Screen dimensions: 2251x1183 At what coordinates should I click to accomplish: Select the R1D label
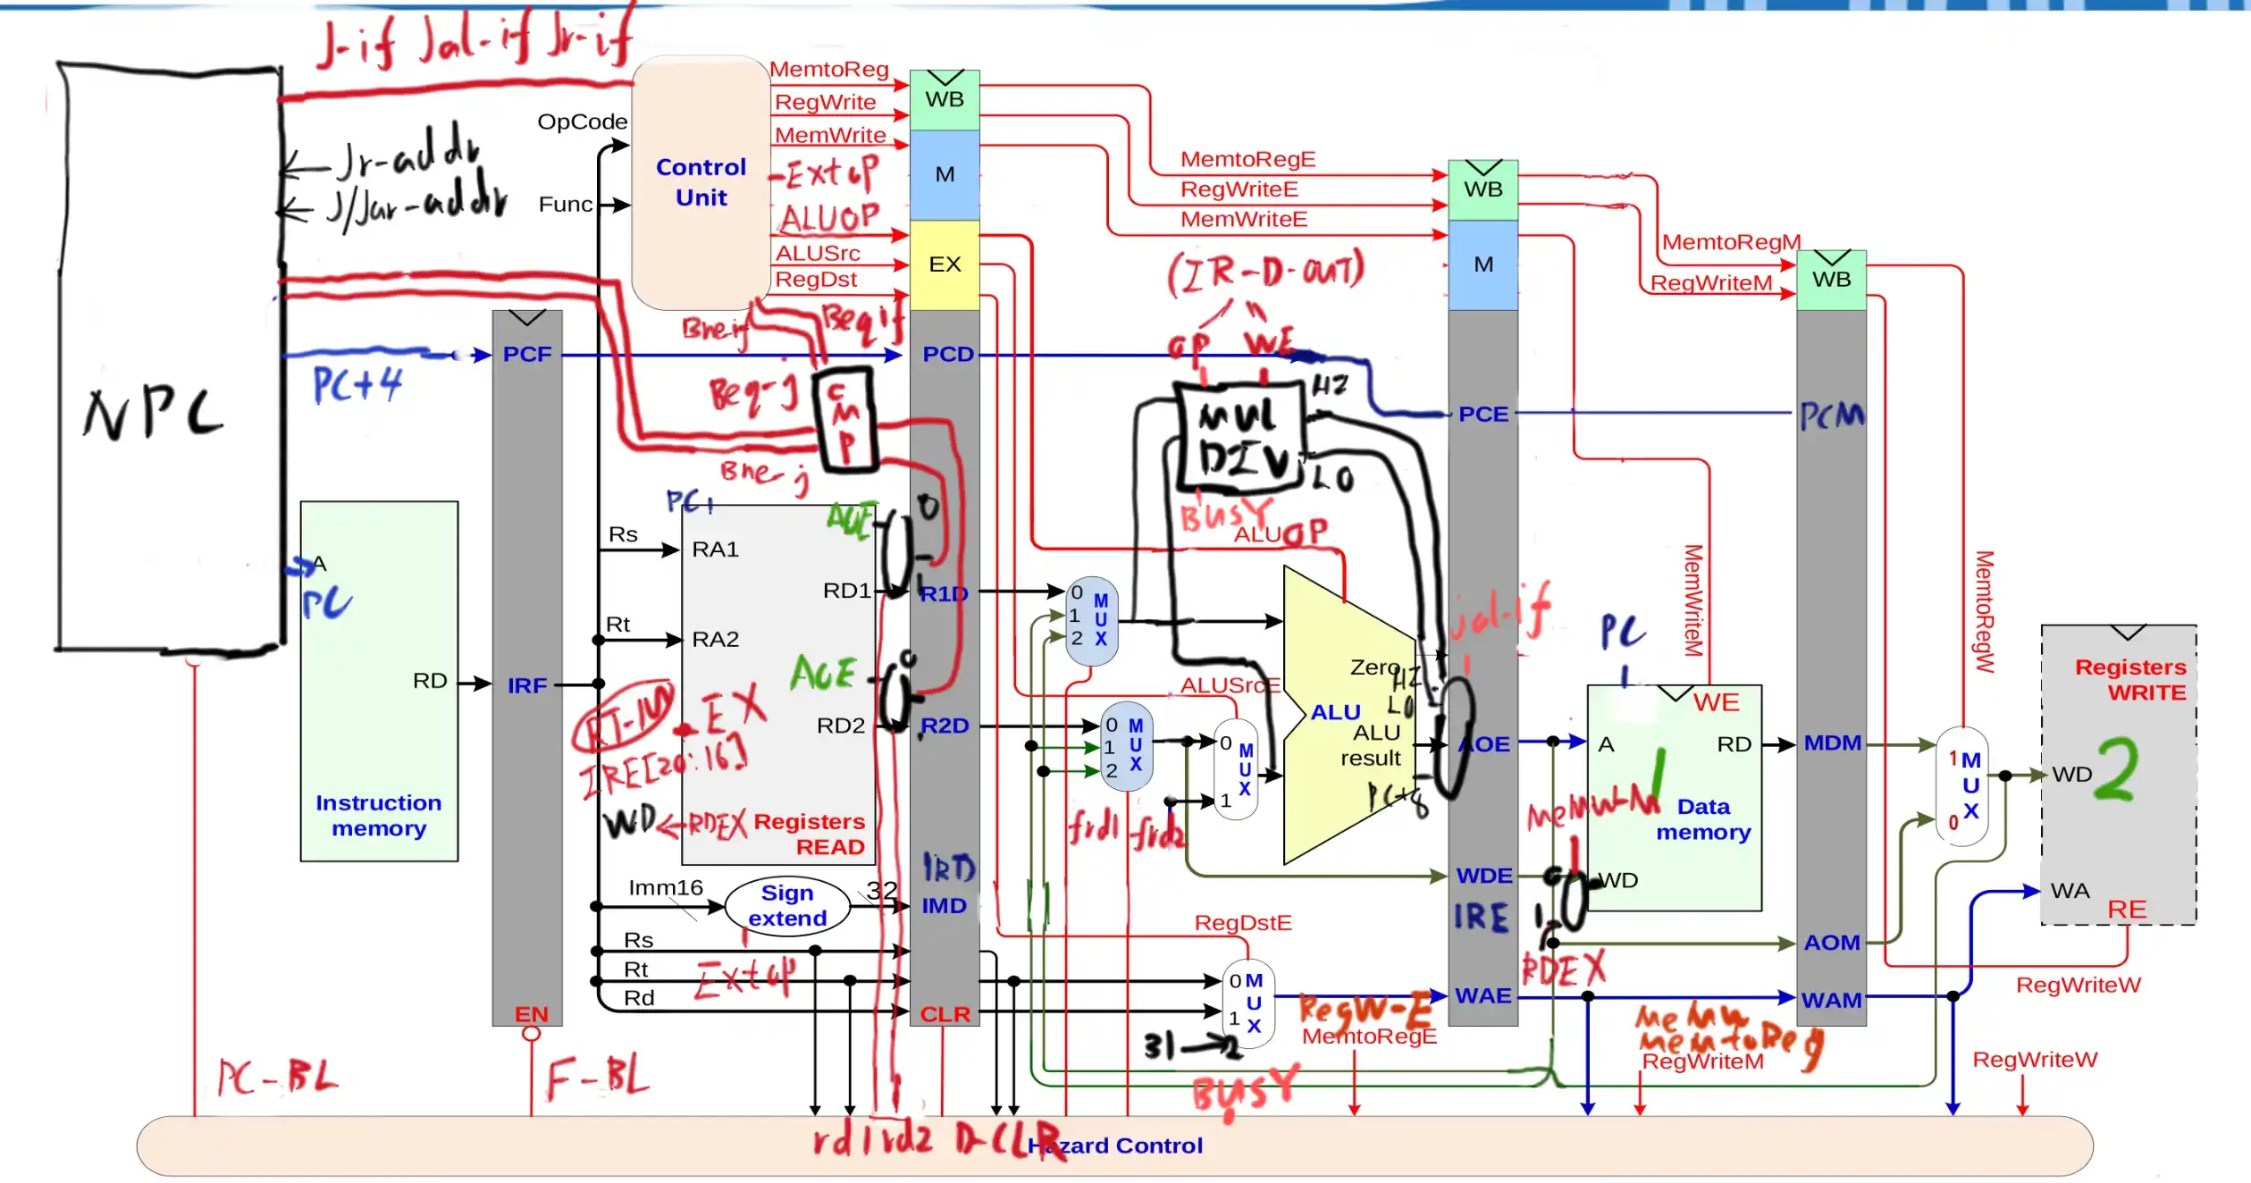click(x=945, y=593)
